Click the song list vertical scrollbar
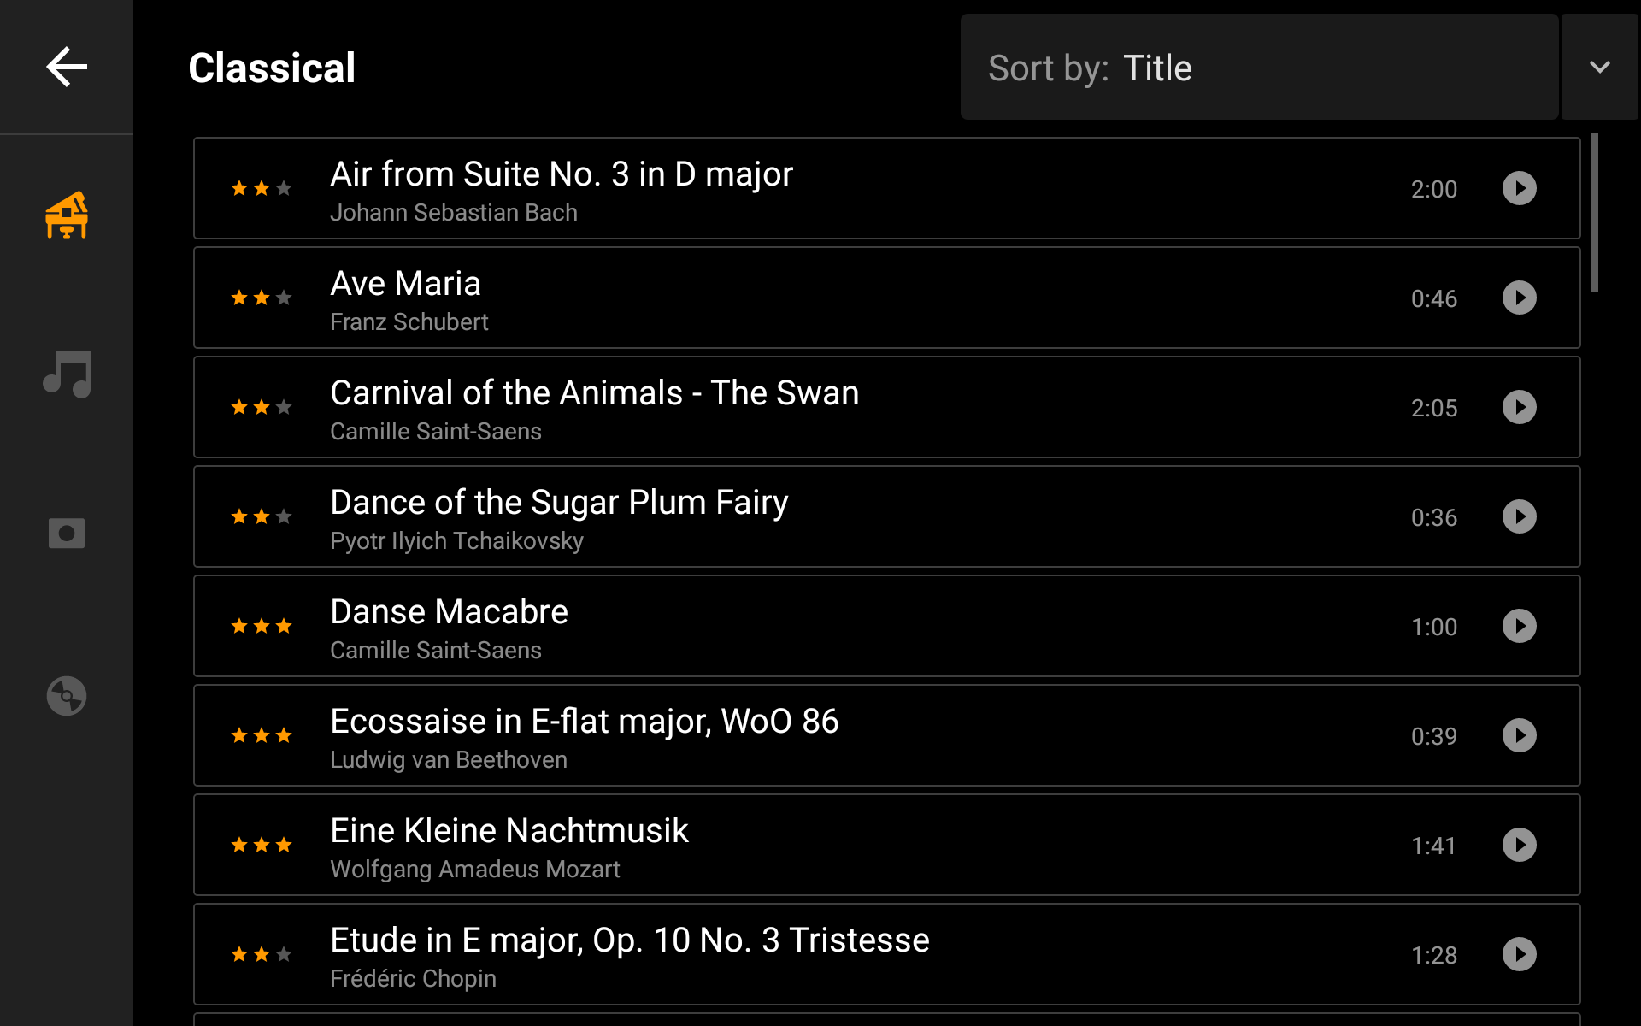The image size is (1641, 1026). (1594, 212)
